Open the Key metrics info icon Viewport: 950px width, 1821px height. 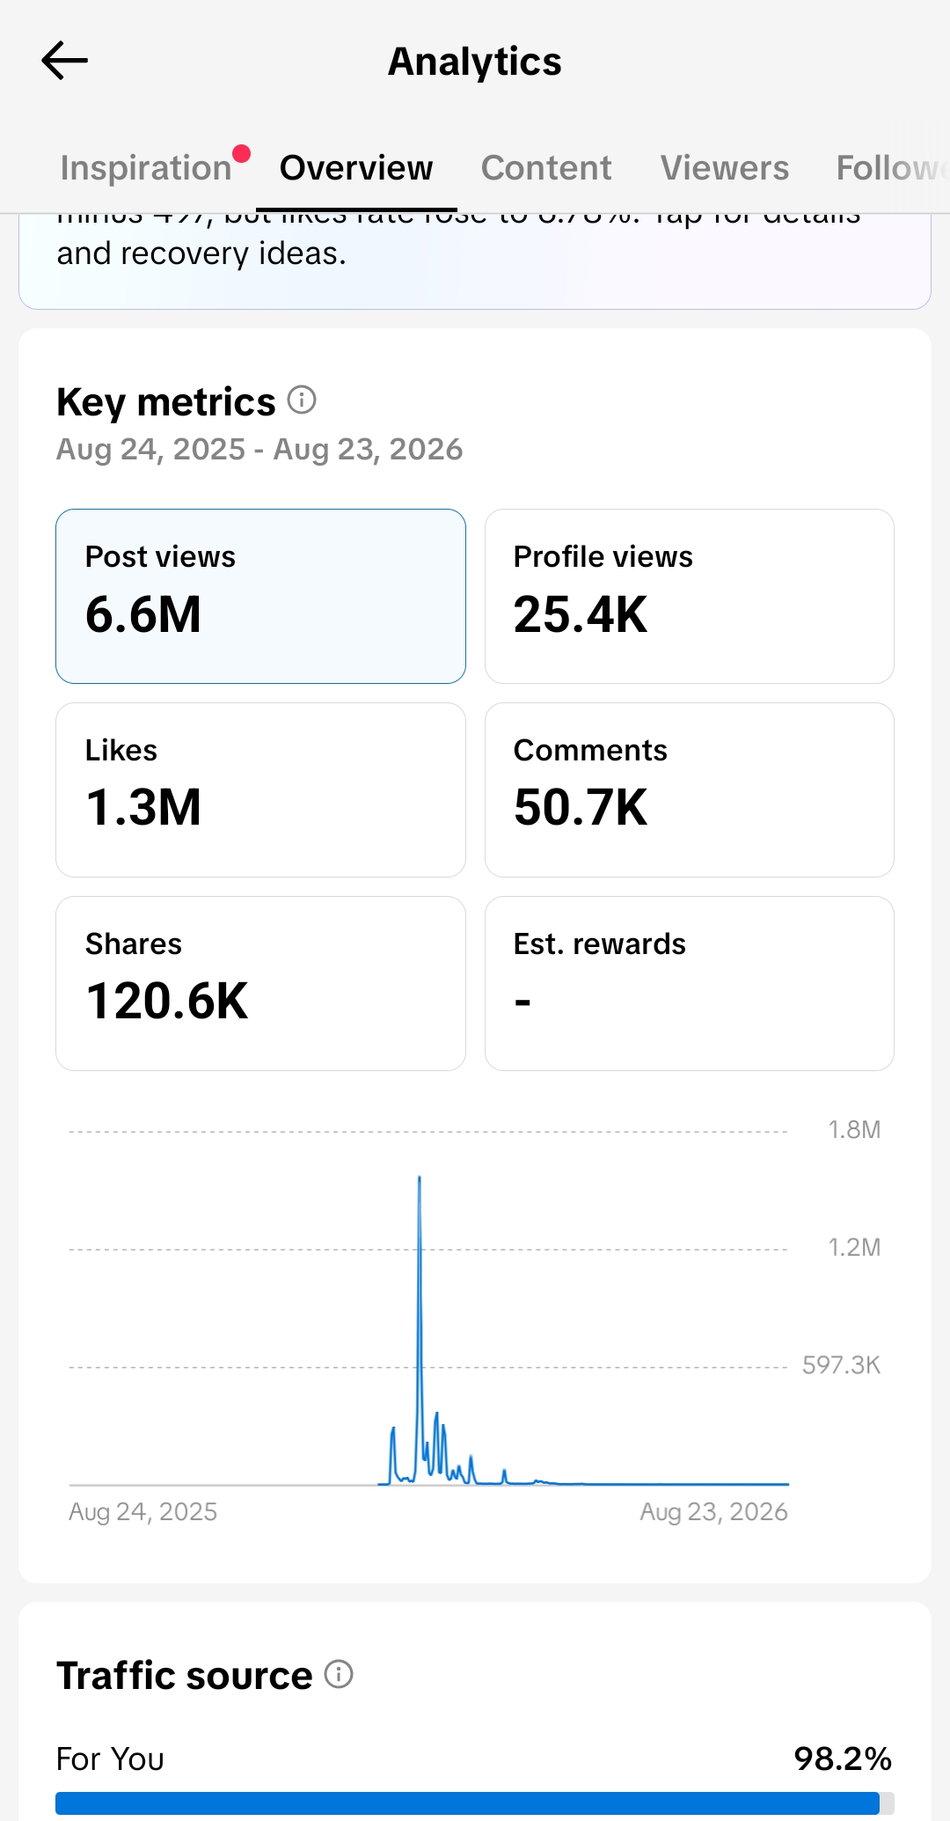pos(302,400)
